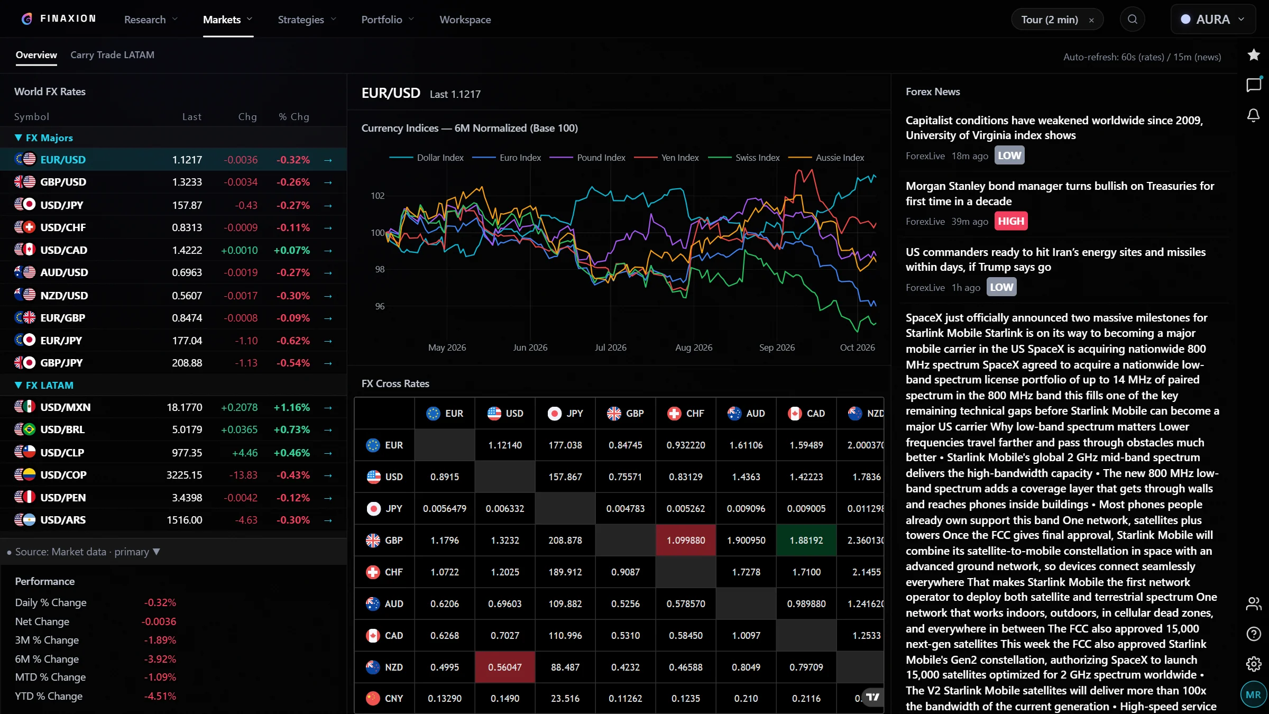Toggle Pound Index legend series
The height and width of the screenshot is (714, 1269).
(x=587, y=158)
